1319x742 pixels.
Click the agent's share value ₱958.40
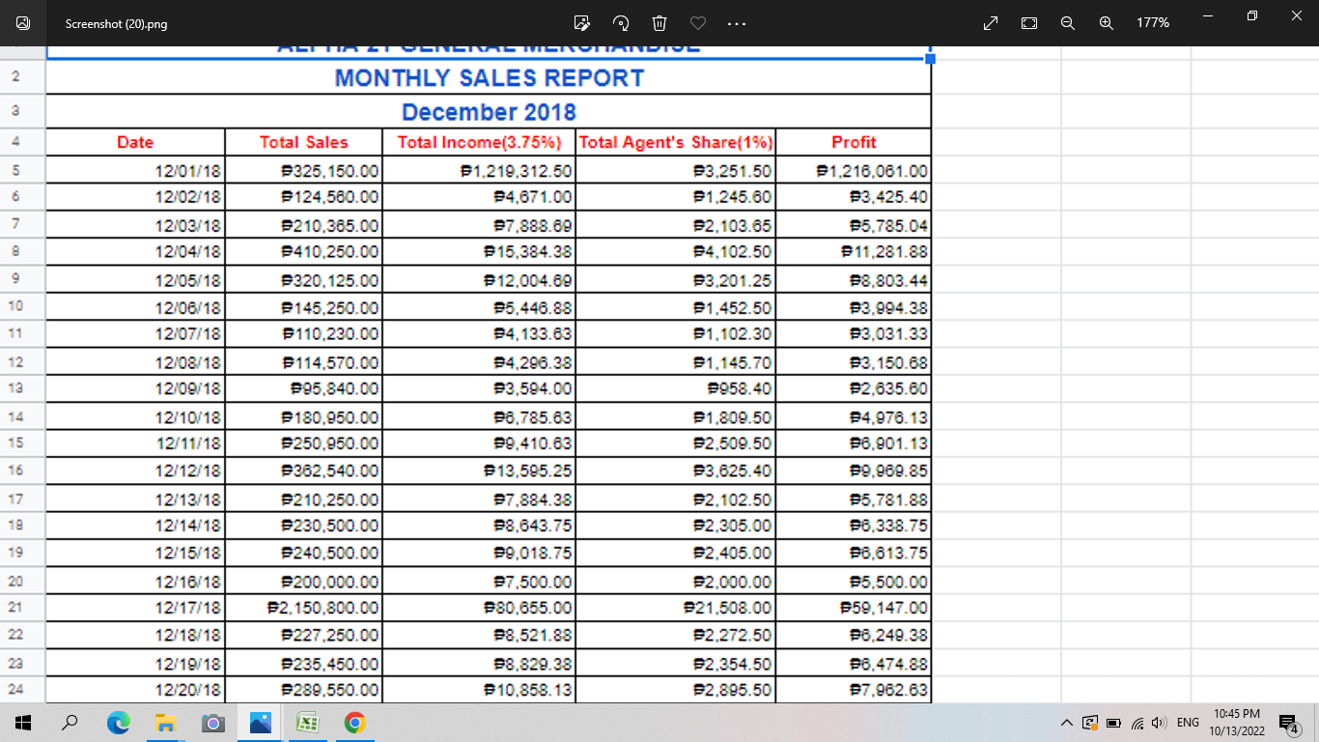(740, 388)
